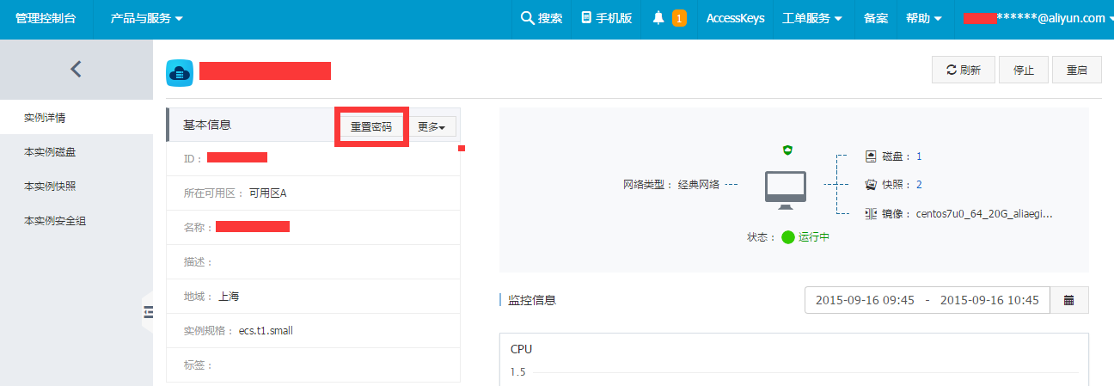Click the 搜索 search button
1114x386 pixels.
(542, 18)
